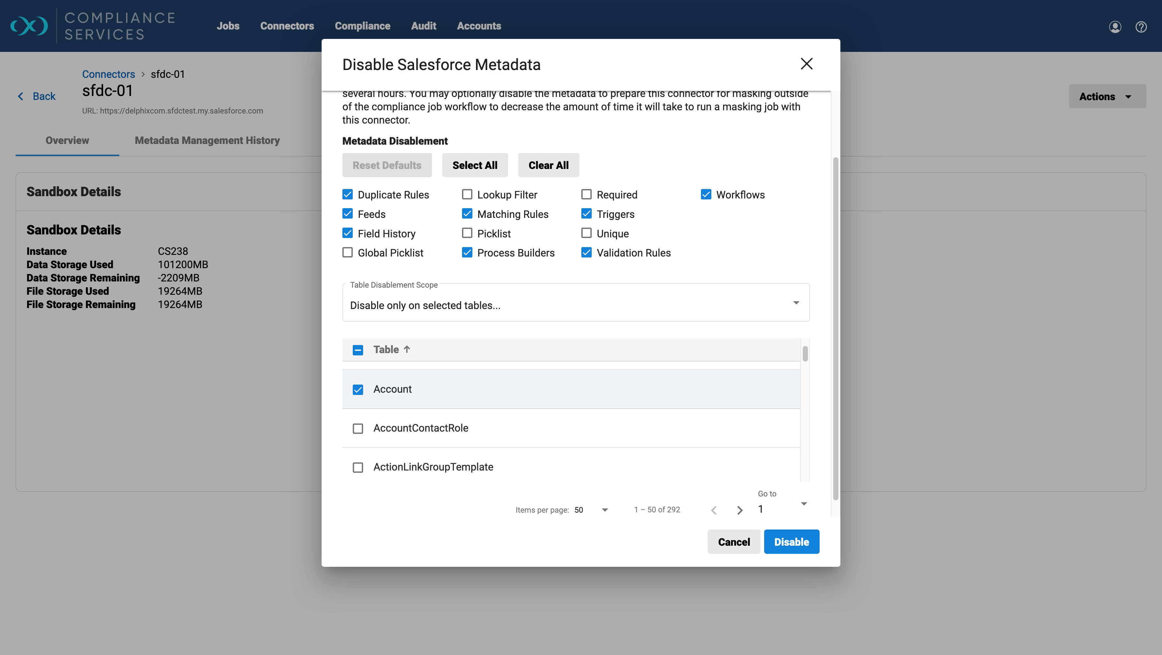Open the Connectors menu
1162x655 pixels.
point(287,26)
